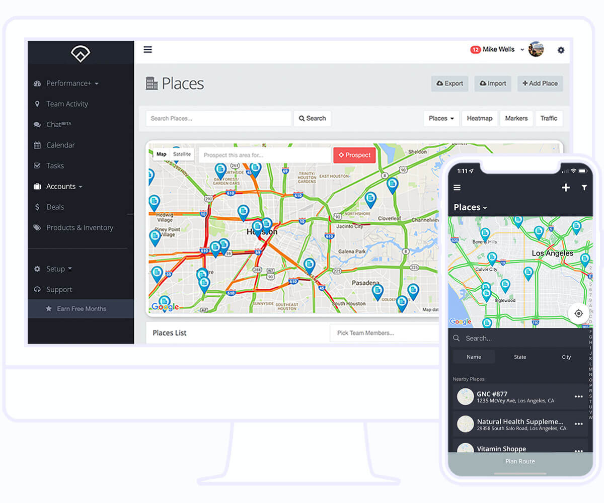Select the Name sort tab on phone
This screenshot has width=604, height=503.
click(x=474, y=357)
